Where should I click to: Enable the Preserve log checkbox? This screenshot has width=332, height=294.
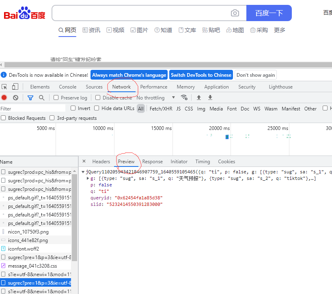click(56, 97)
